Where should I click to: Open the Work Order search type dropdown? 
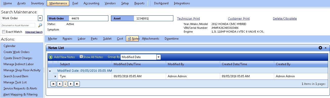tap(40, 18)
